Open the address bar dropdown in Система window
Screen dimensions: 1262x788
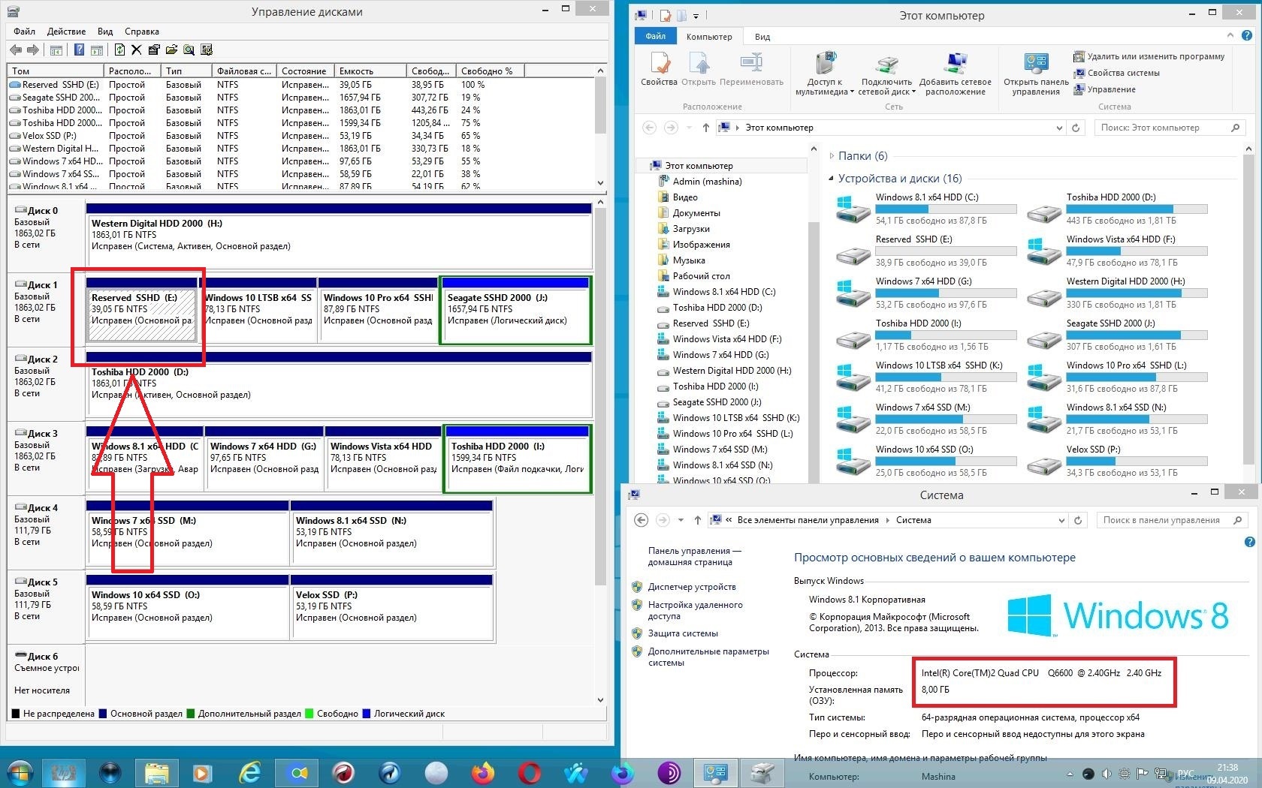pos(1061,520)
